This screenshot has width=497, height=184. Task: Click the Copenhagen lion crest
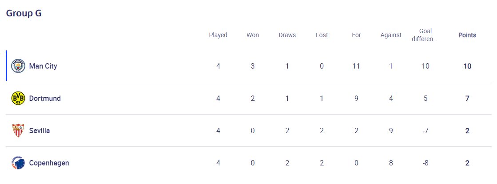tap(18, 163)
